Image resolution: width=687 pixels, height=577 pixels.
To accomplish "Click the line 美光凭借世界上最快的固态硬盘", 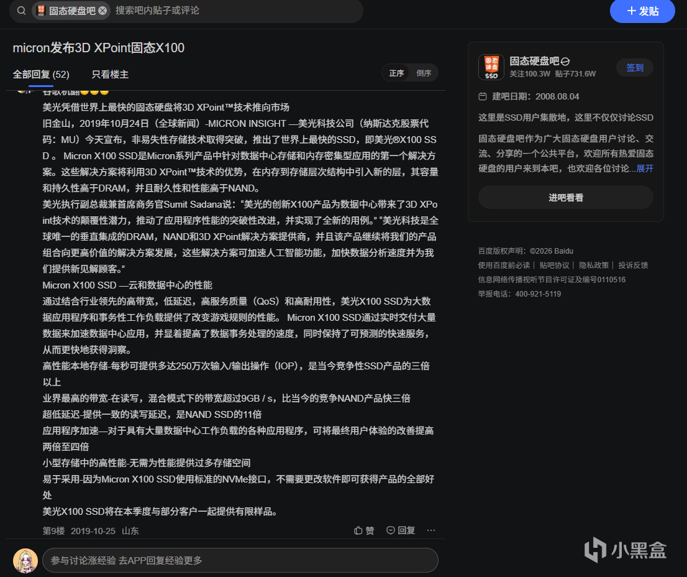I will tap(166, 108).
